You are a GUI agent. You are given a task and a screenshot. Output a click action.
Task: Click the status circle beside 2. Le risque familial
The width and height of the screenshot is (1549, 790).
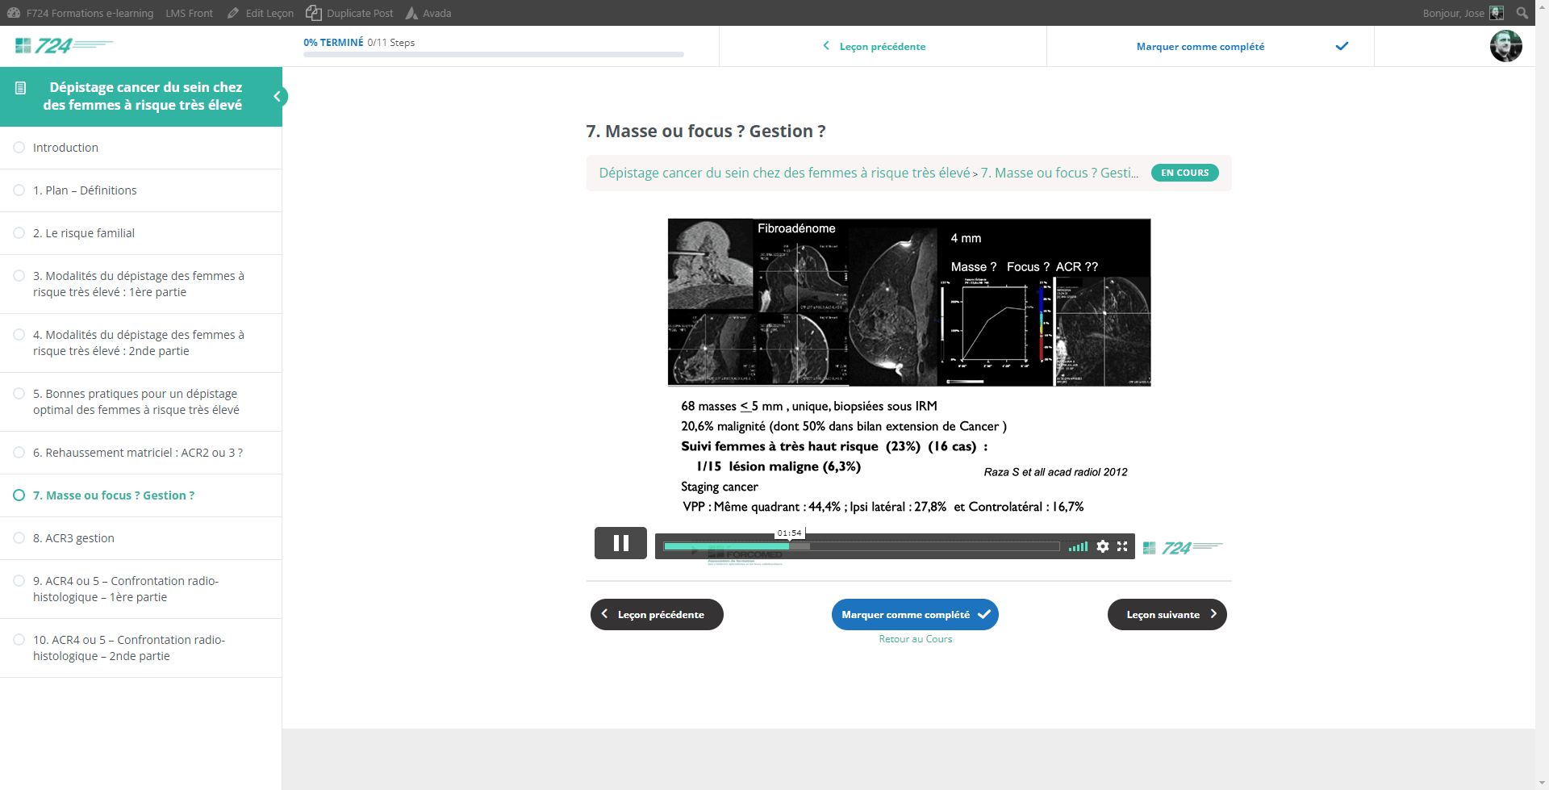coord(19,232)
